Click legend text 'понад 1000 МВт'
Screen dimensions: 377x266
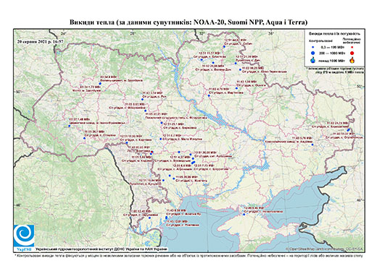[x=333, y=60]
